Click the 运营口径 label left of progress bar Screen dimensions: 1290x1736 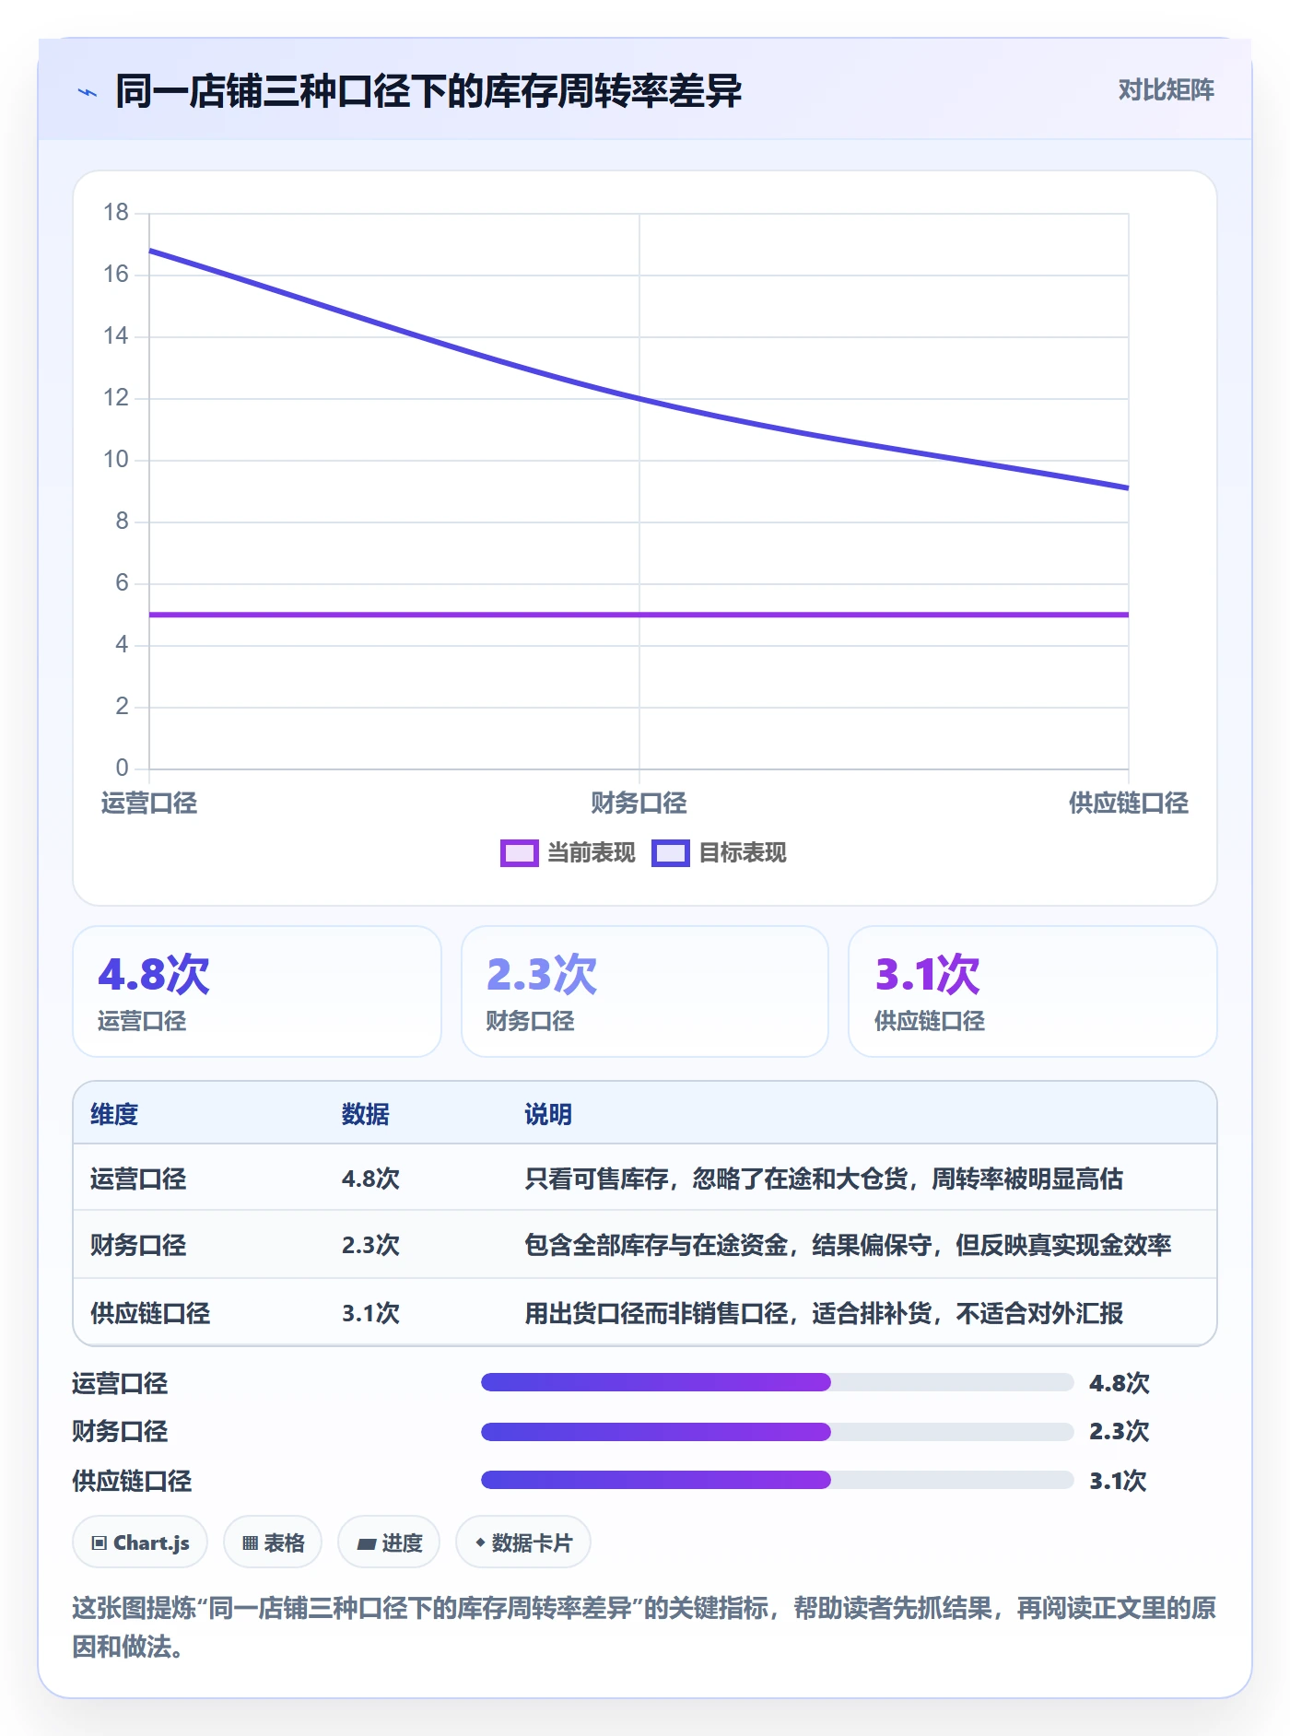(120, 1383)
